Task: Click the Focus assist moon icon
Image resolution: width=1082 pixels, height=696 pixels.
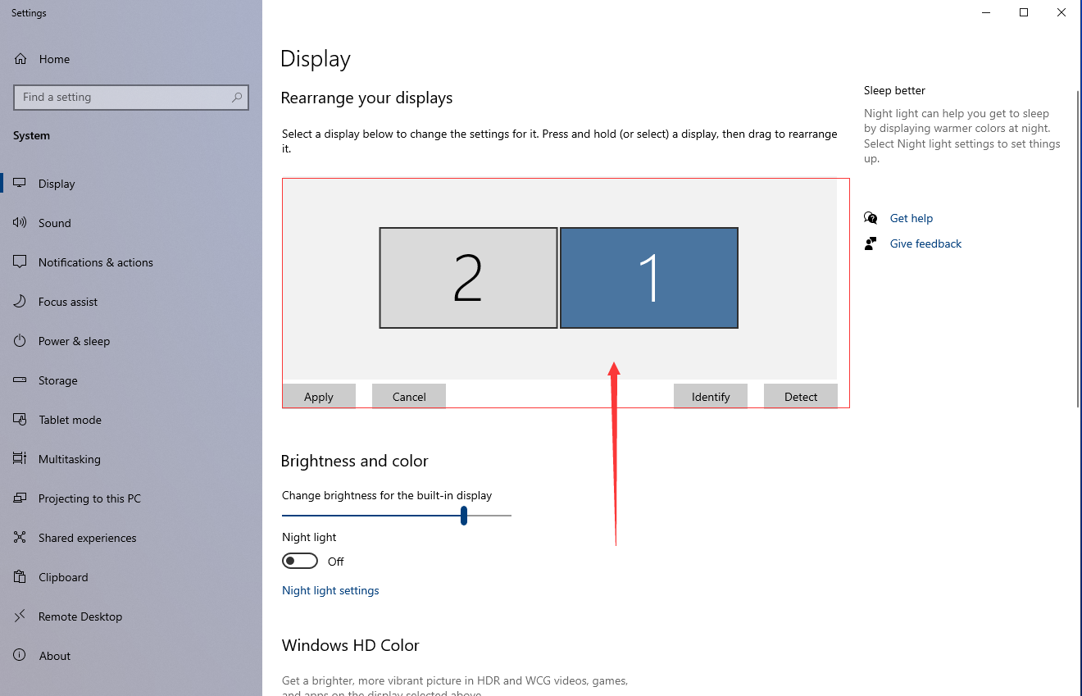Action: 20,302
